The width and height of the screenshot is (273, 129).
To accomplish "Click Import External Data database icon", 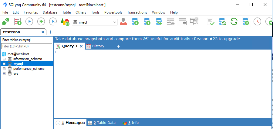I will tap(135, 22).
